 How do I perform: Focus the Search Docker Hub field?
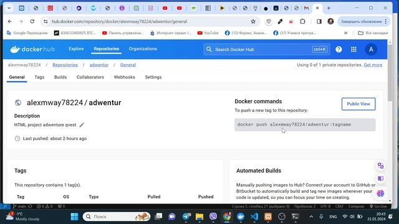(266, 49)
